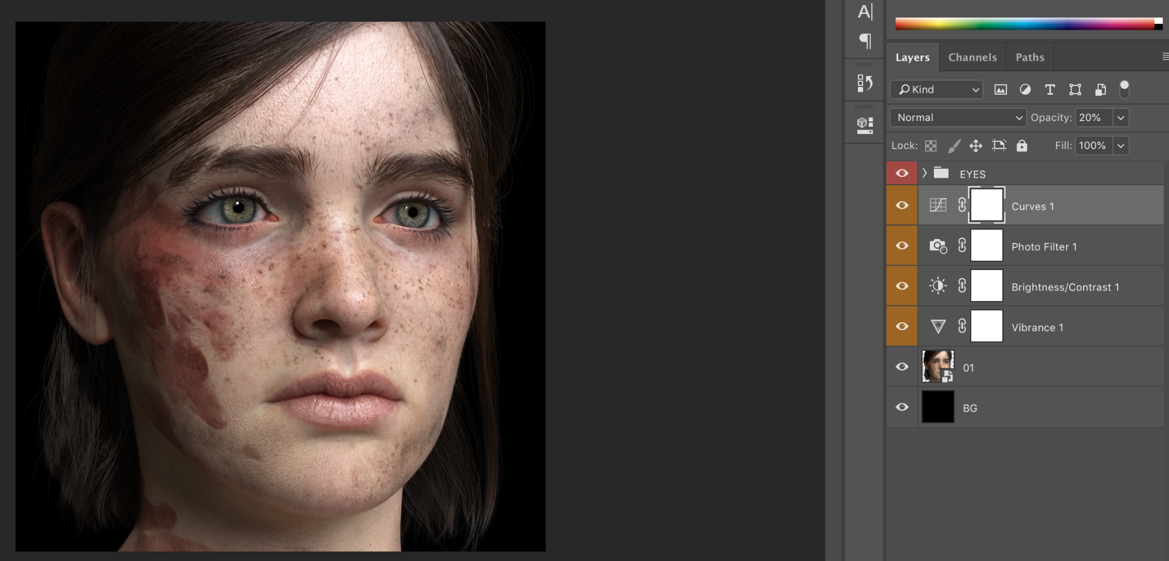The height and width of the screenshot is (561, 1169).
Task: Click the Fill label
Action: [1063, 146]
